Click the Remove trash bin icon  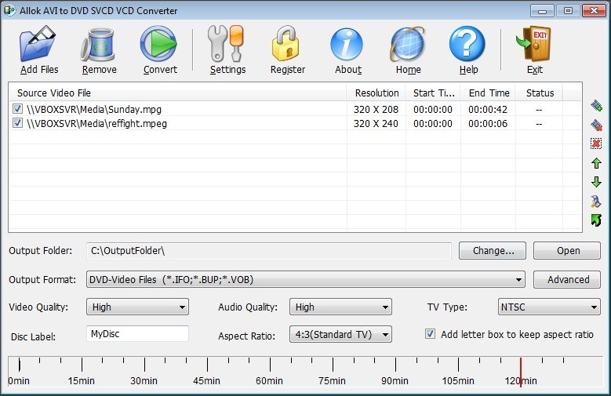point(99,45)
